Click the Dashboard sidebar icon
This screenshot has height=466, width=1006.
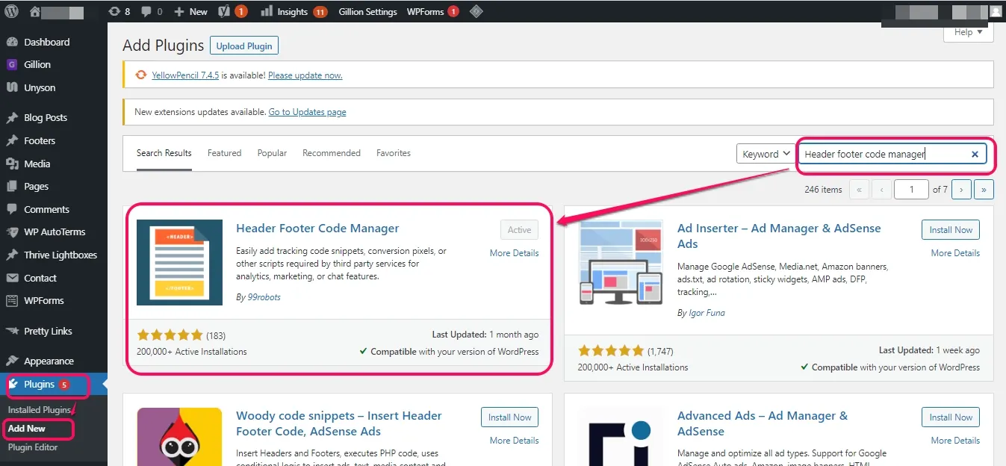12,43
